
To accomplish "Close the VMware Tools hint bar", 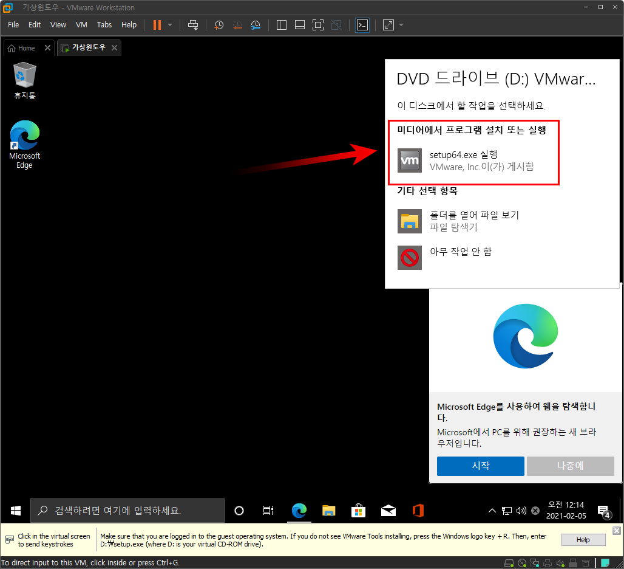I will pos(617,530).
